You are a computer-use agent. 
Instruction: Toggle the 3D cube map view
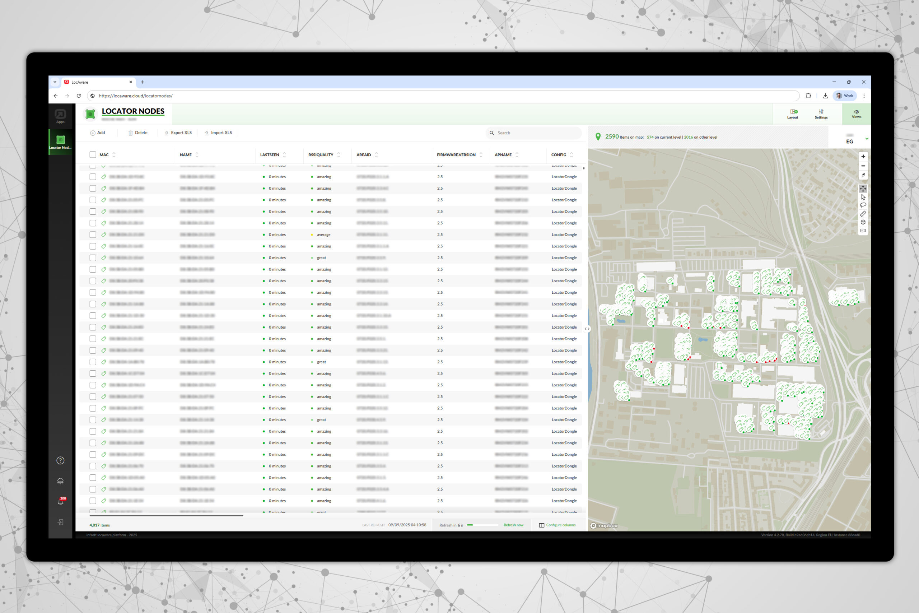coord(863,222)
